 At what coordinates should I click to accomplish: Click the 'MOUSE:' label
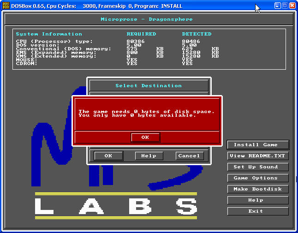pyautogui.click(x=27, y=60)
